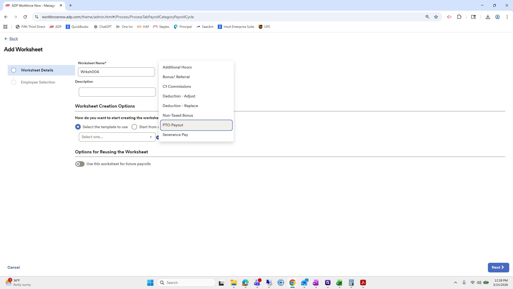This screenshot has height=289, width=513.
Task: Select the Start from a blank option
Action: pyautogui.click(x=134, y=127)
